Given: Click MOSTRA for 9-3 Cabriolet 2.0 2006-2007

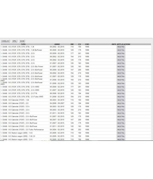Looking at the screenshot, I should 121,103.
